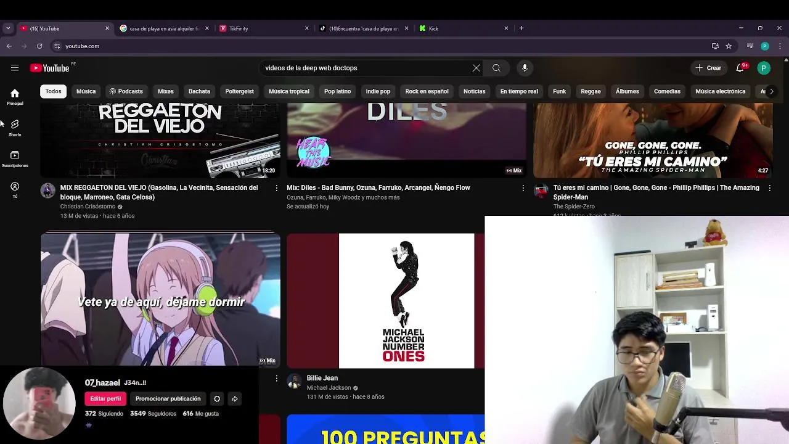The image size is (789, 444).
Task: Show more category chips with the right arrow
Action: coord(771,91)
